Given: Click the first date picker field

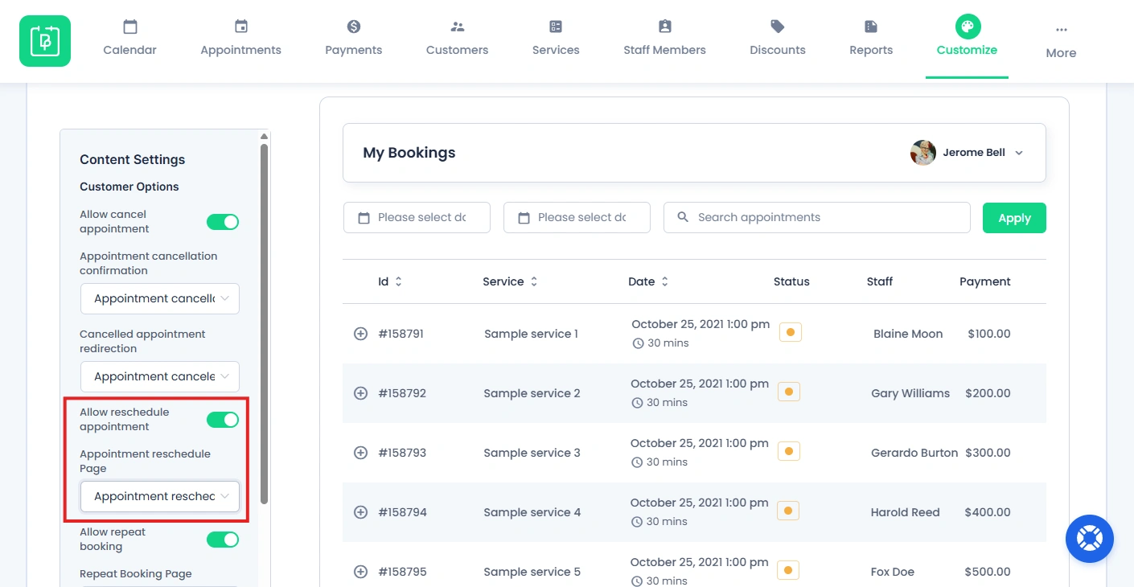Looking at the screenshot, I should [417, 217].
